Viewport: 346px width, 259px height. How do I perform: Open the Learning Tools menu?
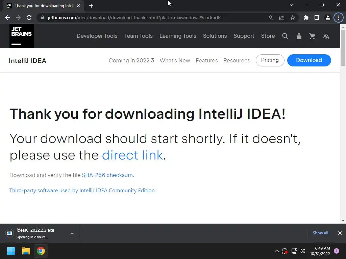[178, 36]
